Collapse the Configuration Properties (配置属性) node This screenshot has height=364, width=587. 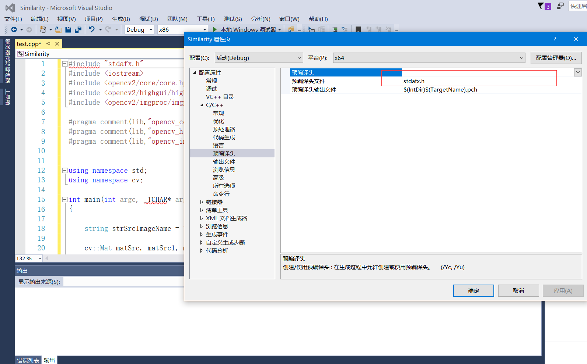coord(195,72)
